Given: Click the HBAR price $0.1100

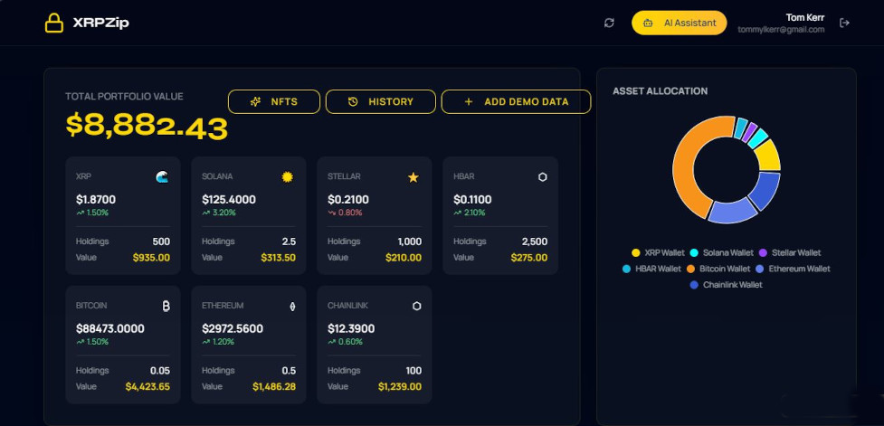Looking at the screenshot, I should coord(472,200).
